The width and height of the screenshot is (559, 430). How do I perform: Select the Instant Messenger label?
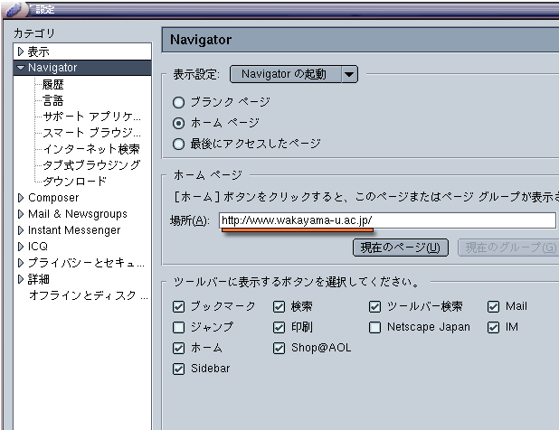pyautogui.click(x=74, y=230)
